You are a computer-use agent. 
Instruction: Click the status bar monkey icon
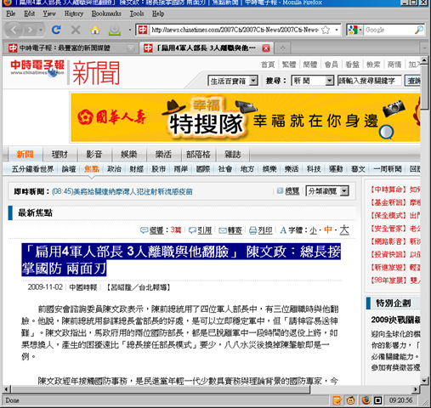coord(351,400)
